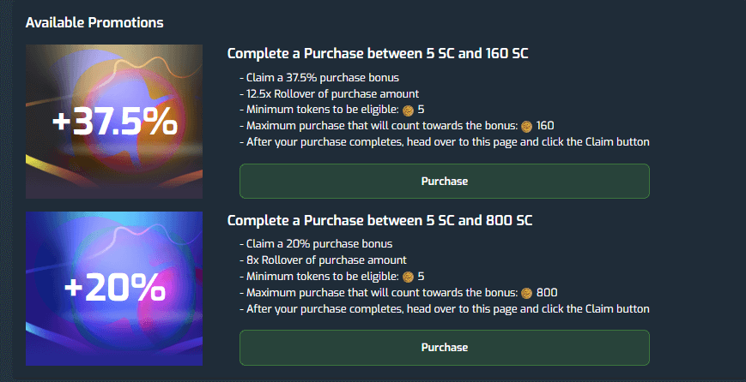Click the minimum tokens coin icon in the 37.5% promotion
Screen dimensions: 746x382
[408, 110]
